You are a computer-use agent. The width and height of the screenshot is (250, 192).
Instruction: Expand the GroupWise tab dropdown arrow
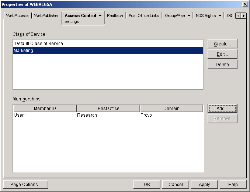(189, 16)
